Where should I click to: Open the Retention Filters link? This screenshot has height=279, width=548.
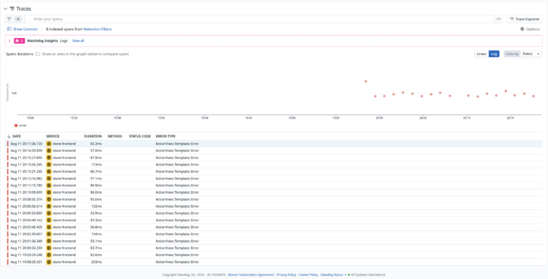[97, 30]
